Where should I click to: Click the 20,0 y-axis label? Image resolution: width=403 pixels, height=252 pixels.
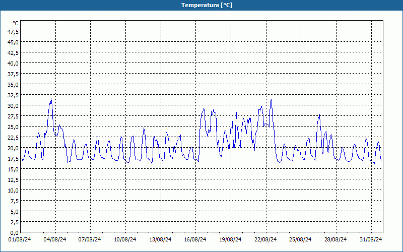(x=14, y=148)
